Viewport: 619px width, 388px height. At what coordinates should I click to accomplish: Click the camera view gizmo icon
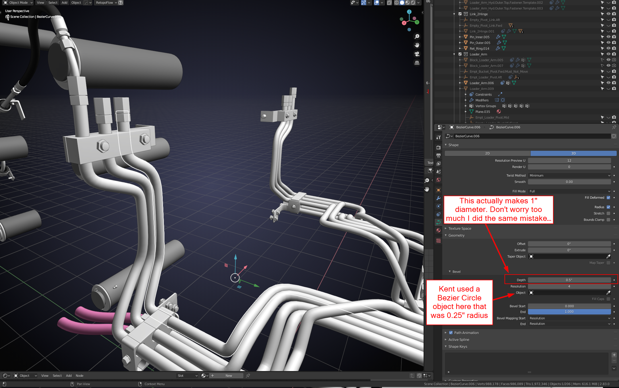click(x=417, y=54)
